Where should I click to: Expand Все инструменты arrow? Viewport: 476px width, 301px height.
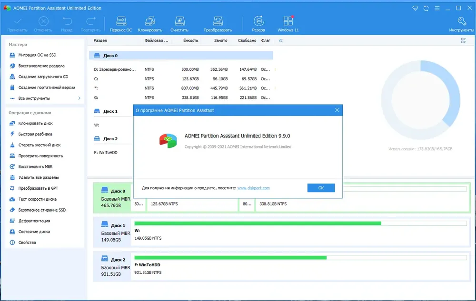(79, 98)
